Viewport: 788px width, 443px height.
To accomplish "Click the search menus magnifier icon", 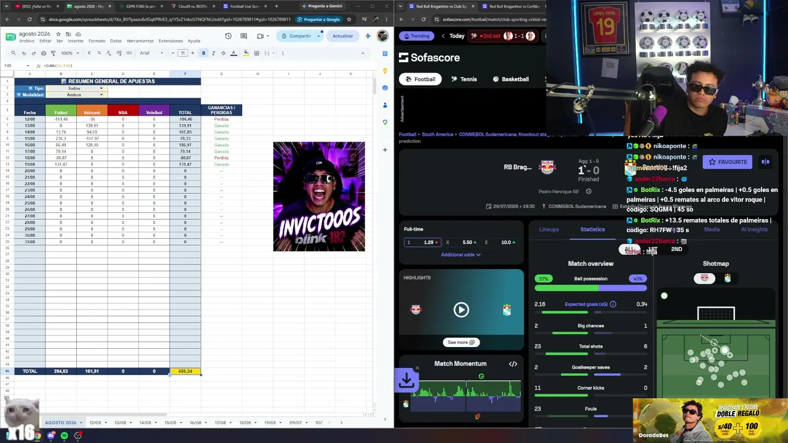I will pyautogui.click(x=13, y=53).
